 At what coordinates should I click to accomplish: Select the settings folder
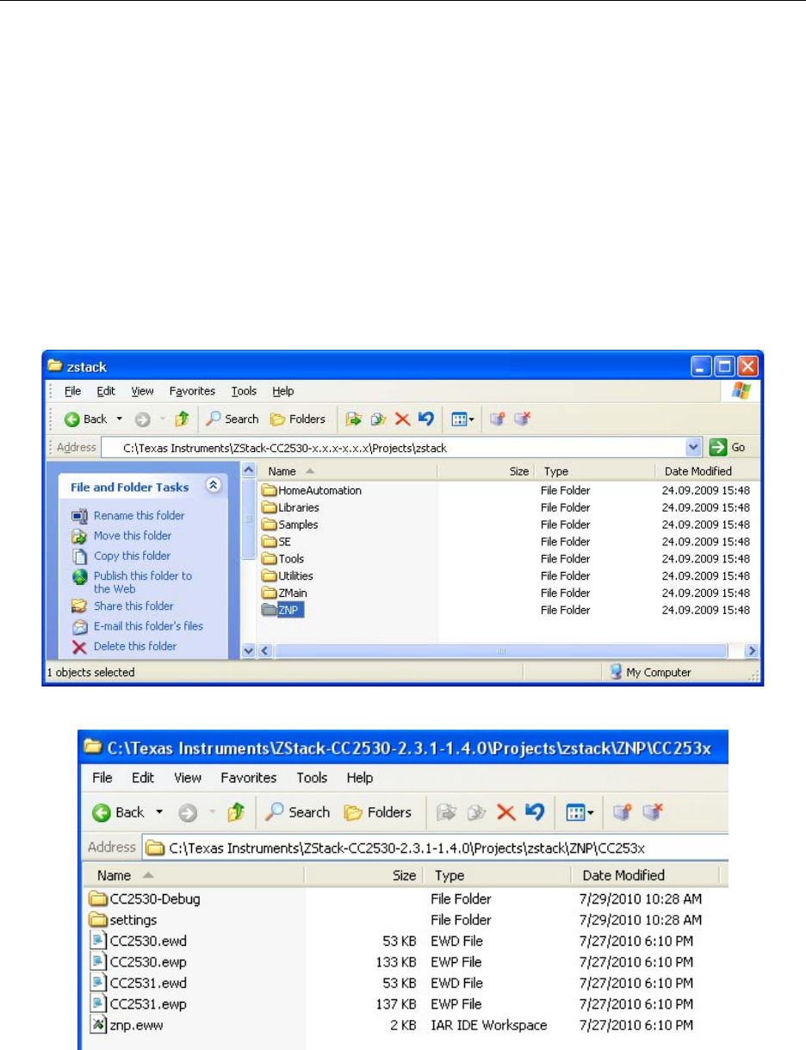tap(123, 919)
